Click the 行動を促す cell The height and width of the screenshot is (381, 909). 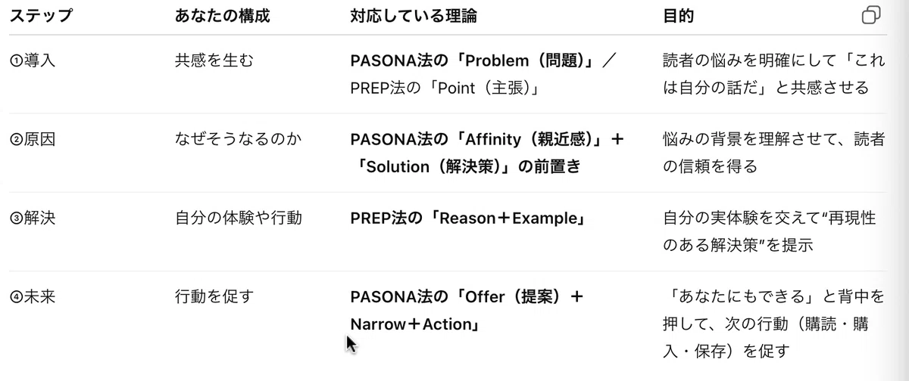214,297
